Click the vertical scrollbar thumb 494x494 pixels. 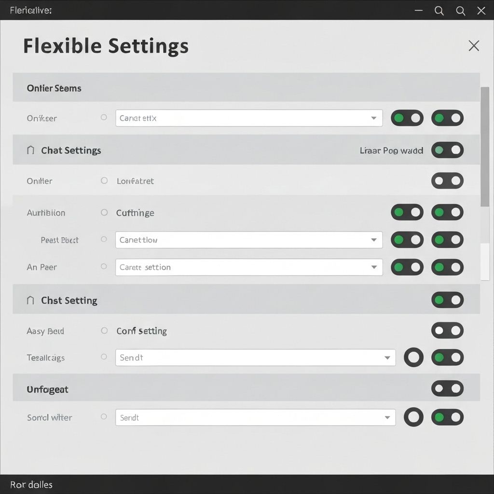coord(484,147)
